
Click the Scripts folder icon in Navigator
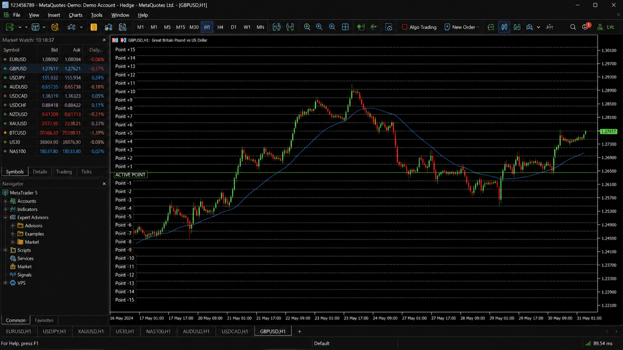[13, 250]
